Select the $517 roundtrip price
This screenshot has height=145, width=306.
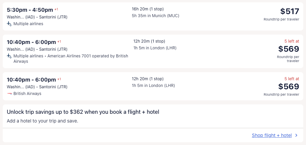pos(290,11)
